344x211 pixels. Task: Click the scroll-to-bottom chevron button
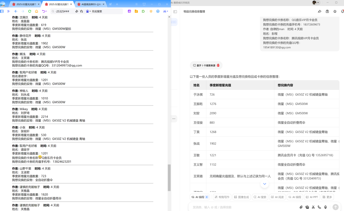(x=265, y=184)
